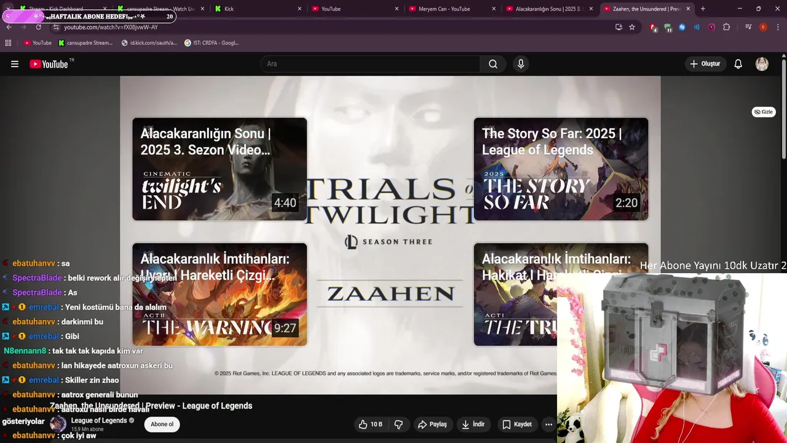787x443 pixels.
Task: Play the Alacakaranlık İmtihanları: Uyarı 9:27 card
Action: [x=219, y=294]
